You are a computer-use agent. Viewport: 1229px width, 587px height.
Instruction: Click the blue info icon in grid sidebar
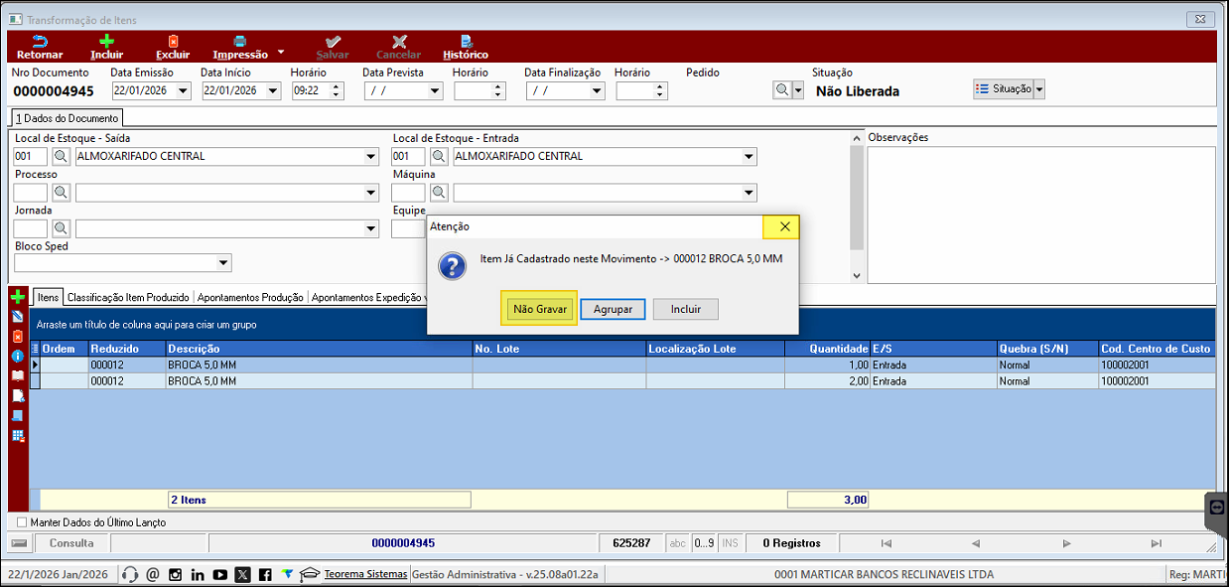(x=18, y=356)
